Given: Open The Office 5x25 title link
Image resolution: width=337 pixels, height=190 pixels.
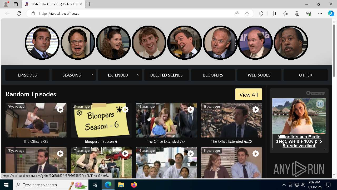Looking at the screenshot, I should point(36,141).
